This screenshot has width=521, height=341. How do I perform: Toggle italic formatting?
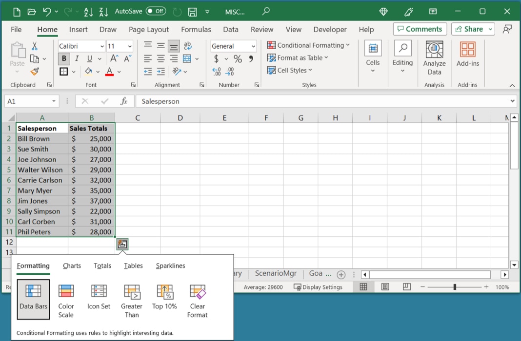click(76, 58)
